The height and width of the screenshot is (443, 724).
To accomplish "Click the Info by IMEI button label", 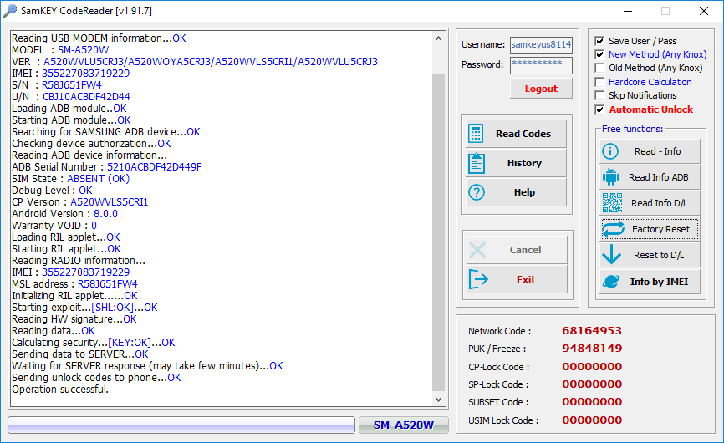I will click(659, 282).
